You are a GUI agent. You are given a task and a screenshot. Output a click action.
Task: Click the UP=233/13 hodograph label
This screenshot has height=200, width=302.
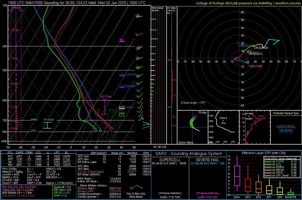click(x=256, y=54)
